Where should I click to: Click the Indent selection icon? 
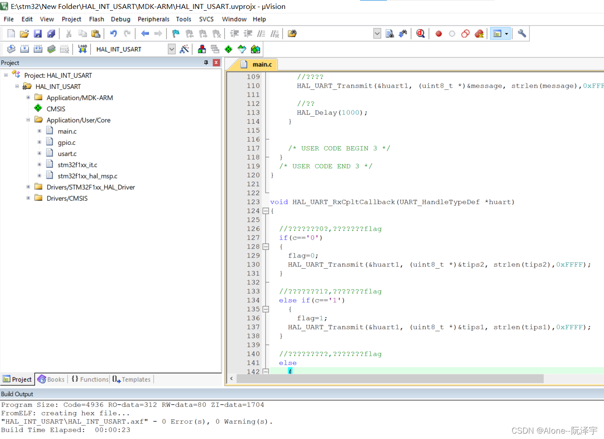[235, 34]
